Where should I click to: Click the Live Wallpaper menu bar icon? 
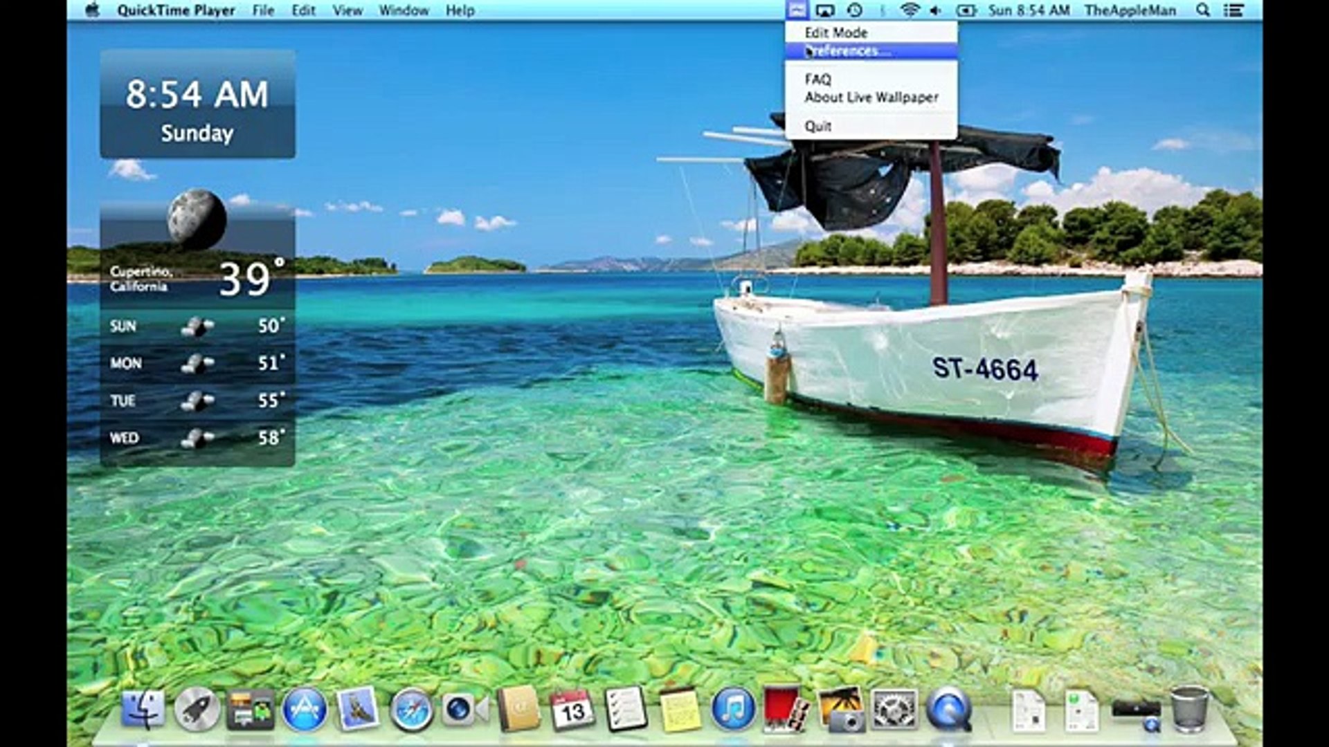[x=797, y=10]
